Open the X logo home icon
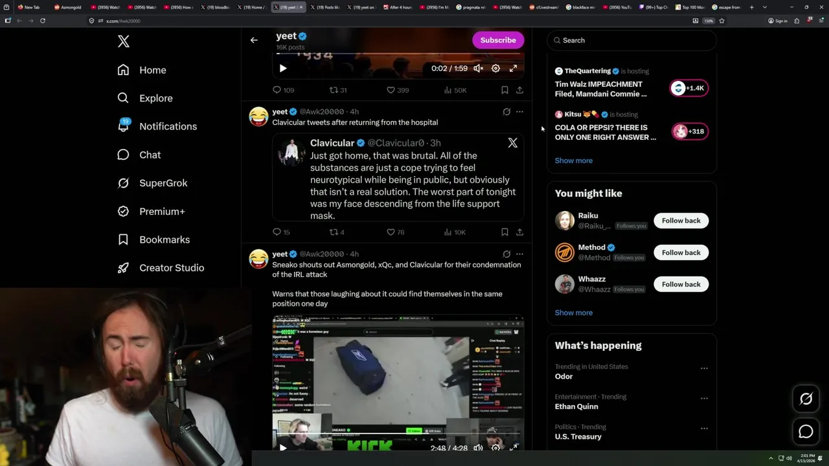The width and height of the screenshot is (829, 466). [x=123, y=41]
